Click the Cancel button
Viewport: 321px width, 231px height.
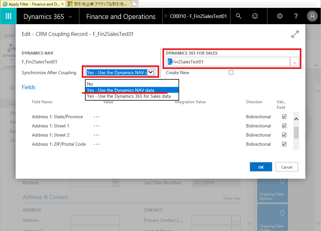[287, 167]
